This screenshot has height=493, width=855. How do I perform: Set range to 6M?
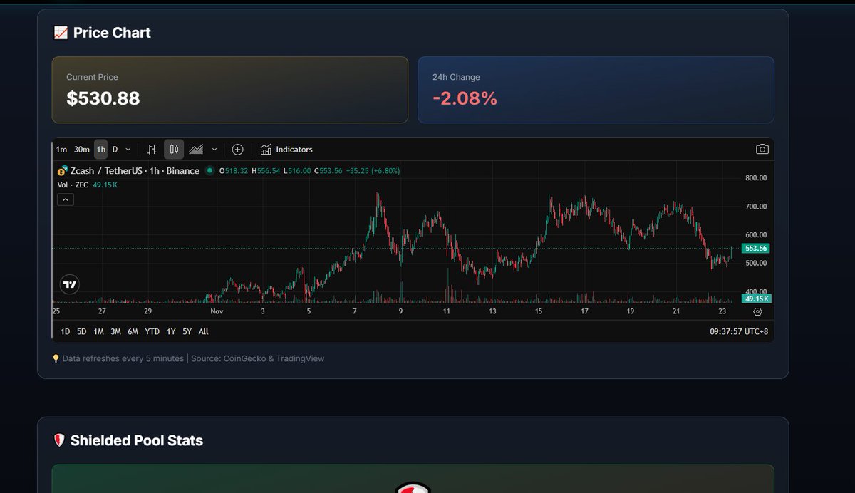coord(133,331)
